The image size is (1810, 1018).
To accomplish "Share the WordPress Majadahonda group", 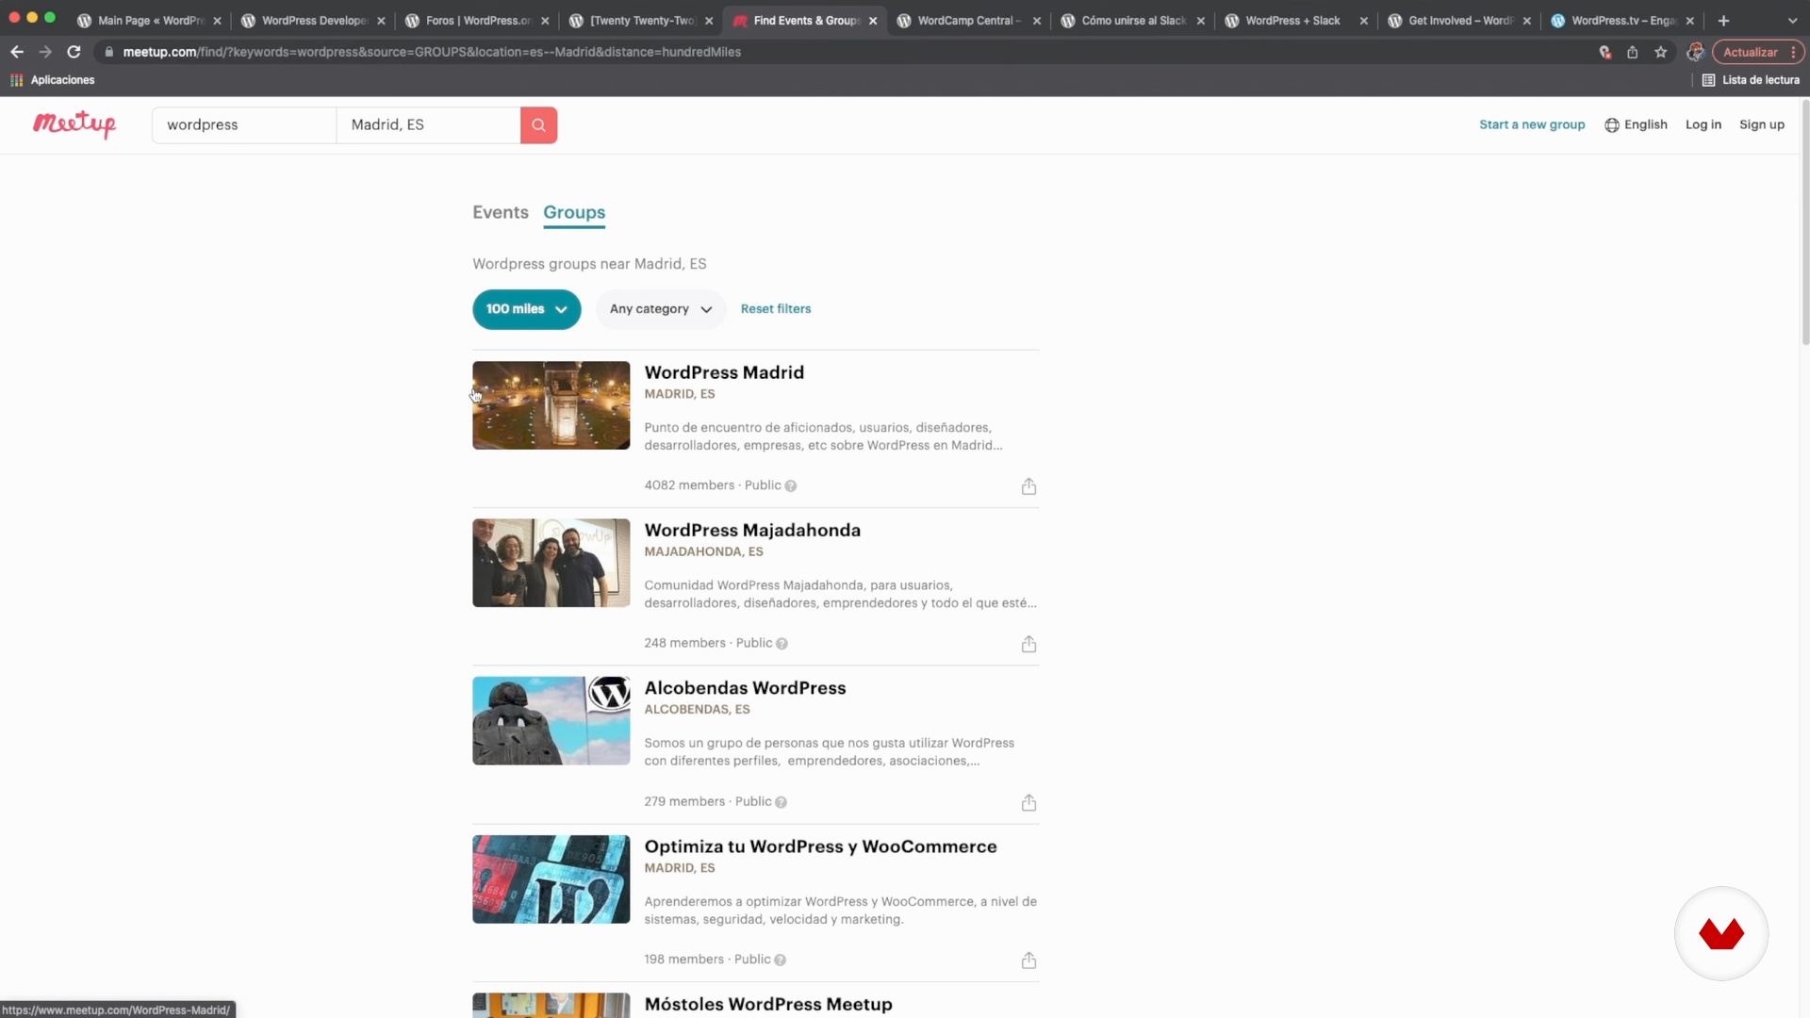I will [1028, 644].
